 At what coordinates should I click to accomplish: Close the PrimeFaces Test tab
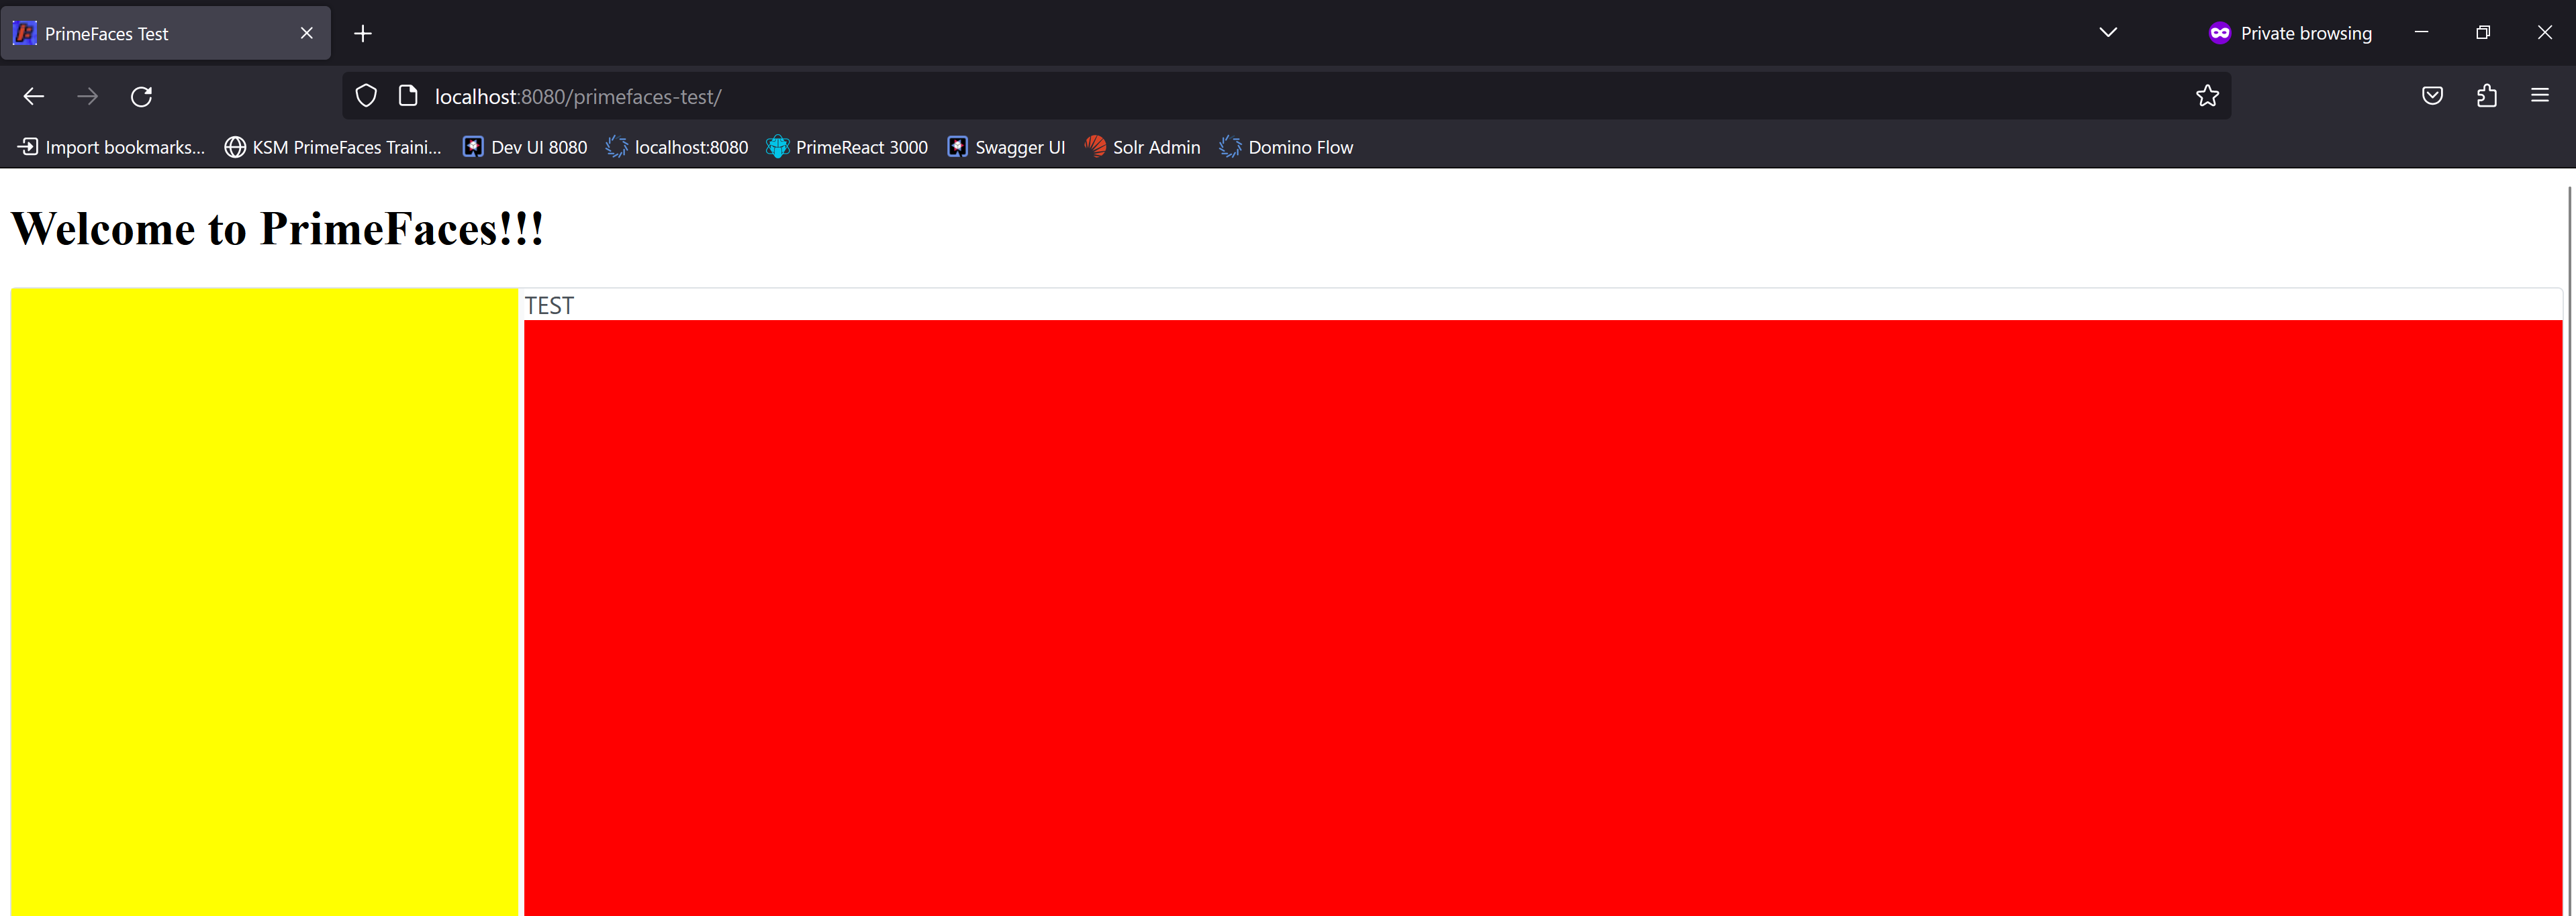pyautogui.click(x=306, y=32)
